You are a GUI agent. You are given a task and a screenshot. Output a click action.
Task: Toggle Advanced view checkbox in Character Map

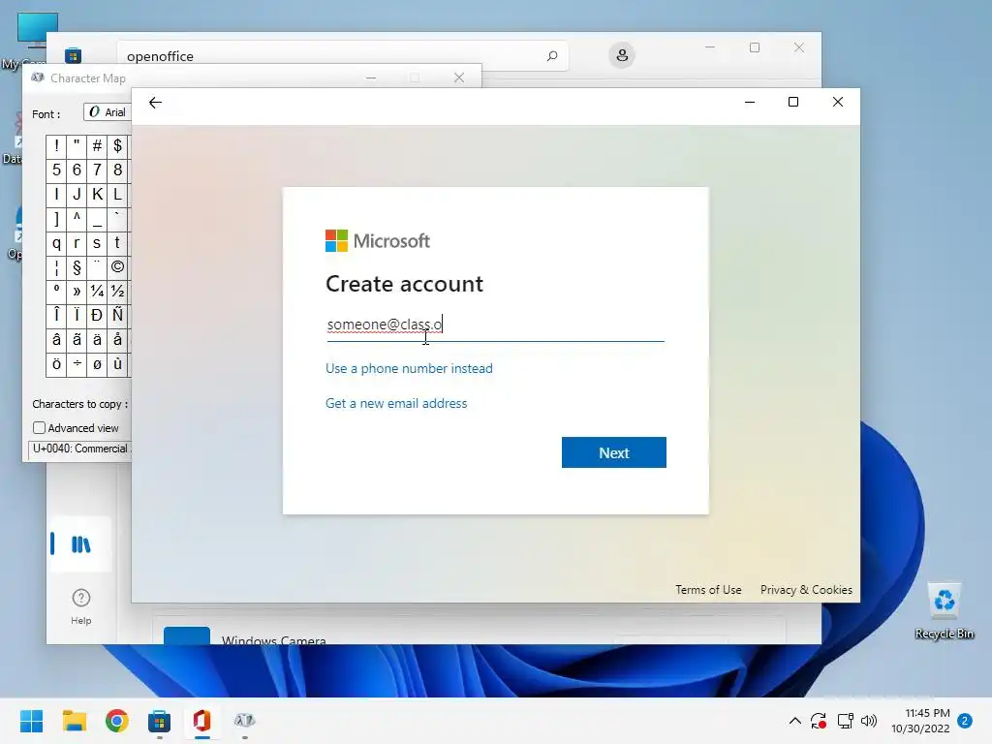[x=39, y=427]
